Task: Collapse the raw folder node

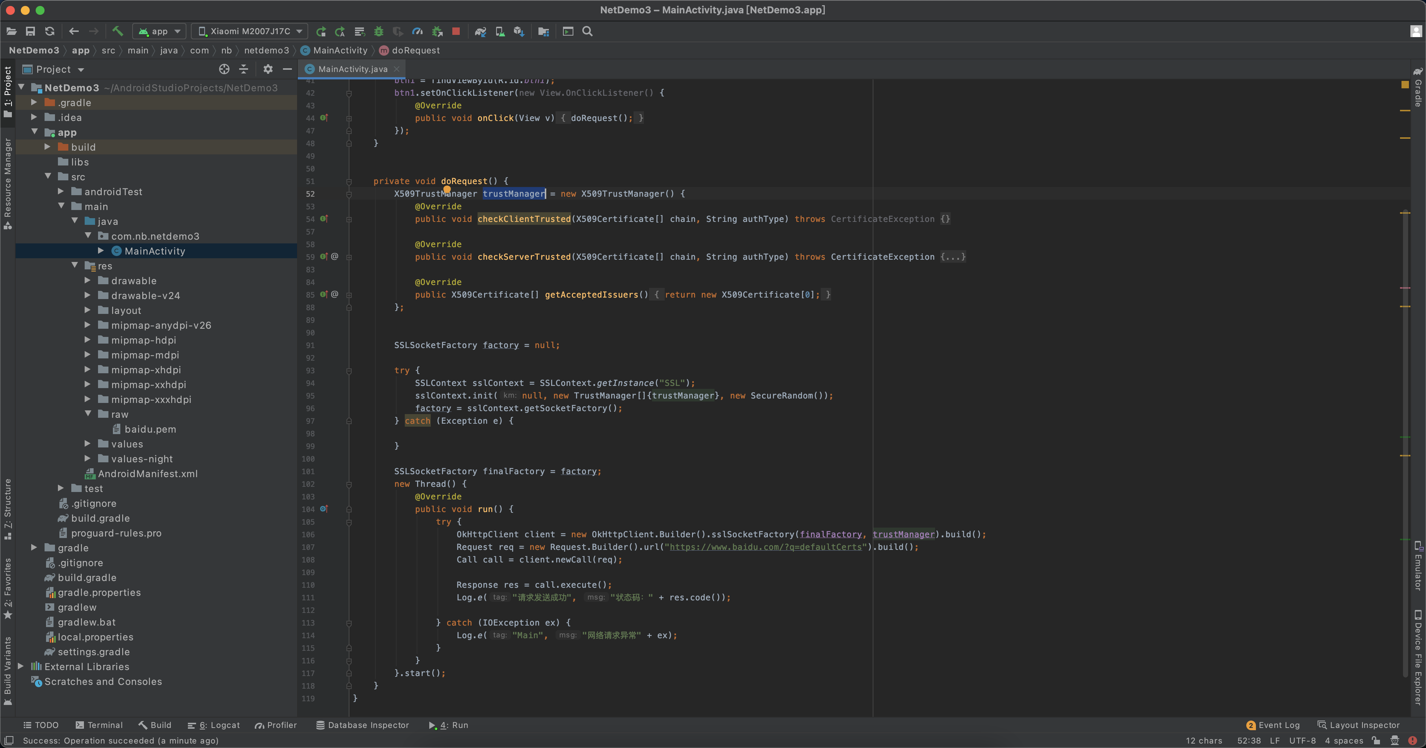Action: click(x=88, y=414)
